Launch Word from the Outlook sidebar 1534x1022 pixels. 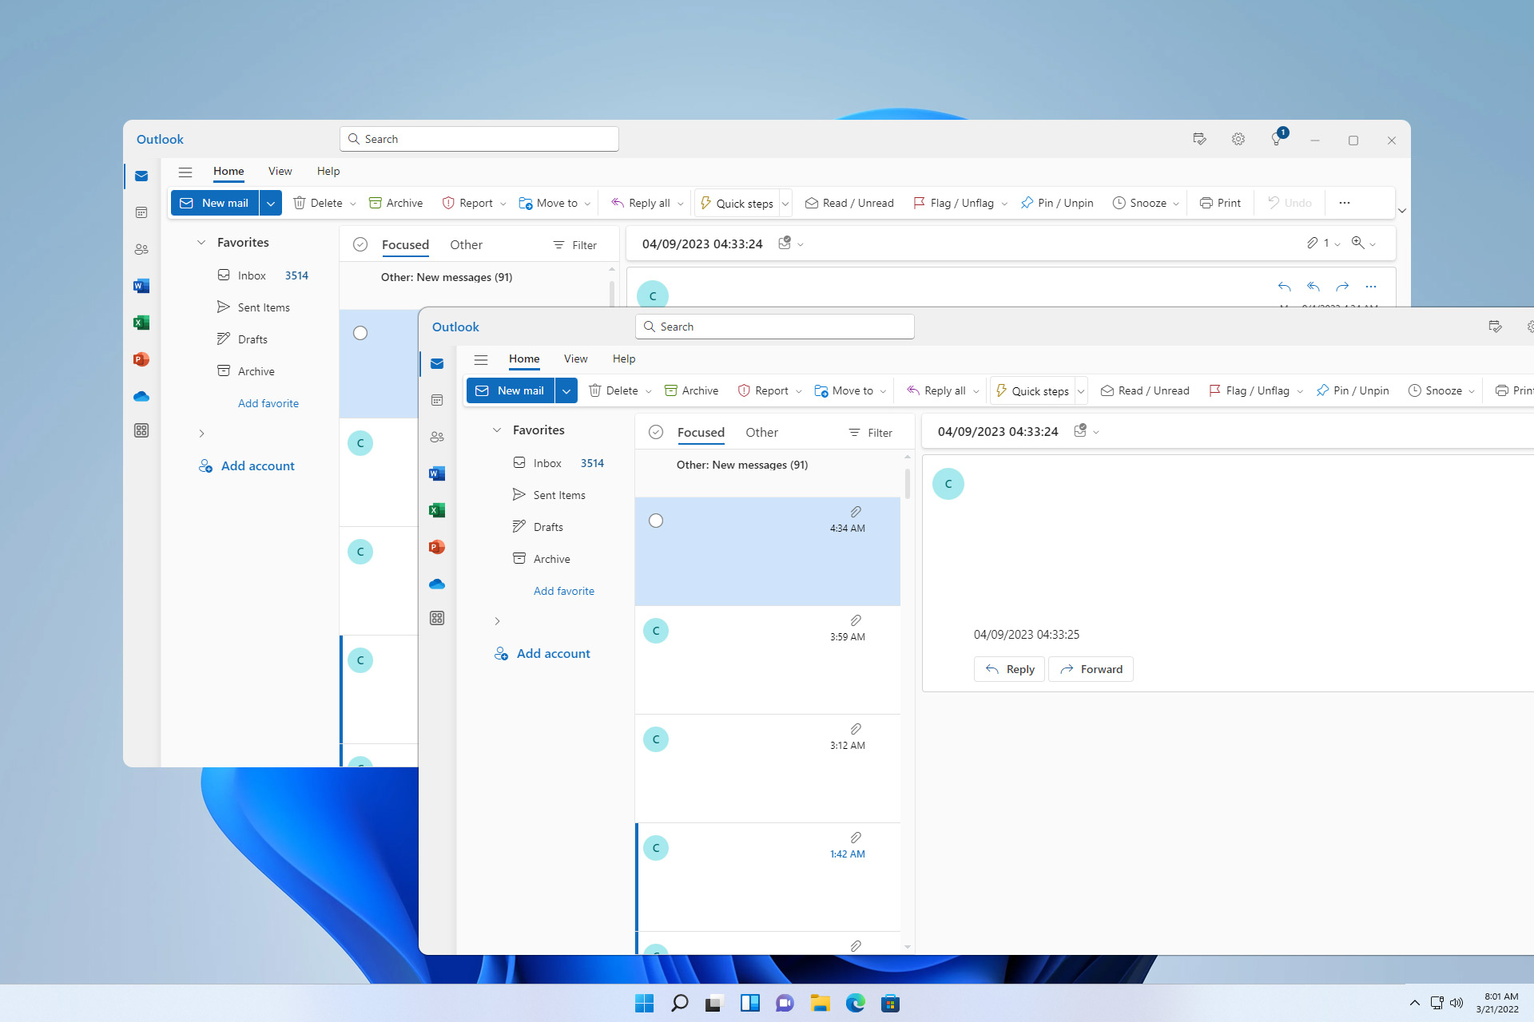[x=436, y=473]
